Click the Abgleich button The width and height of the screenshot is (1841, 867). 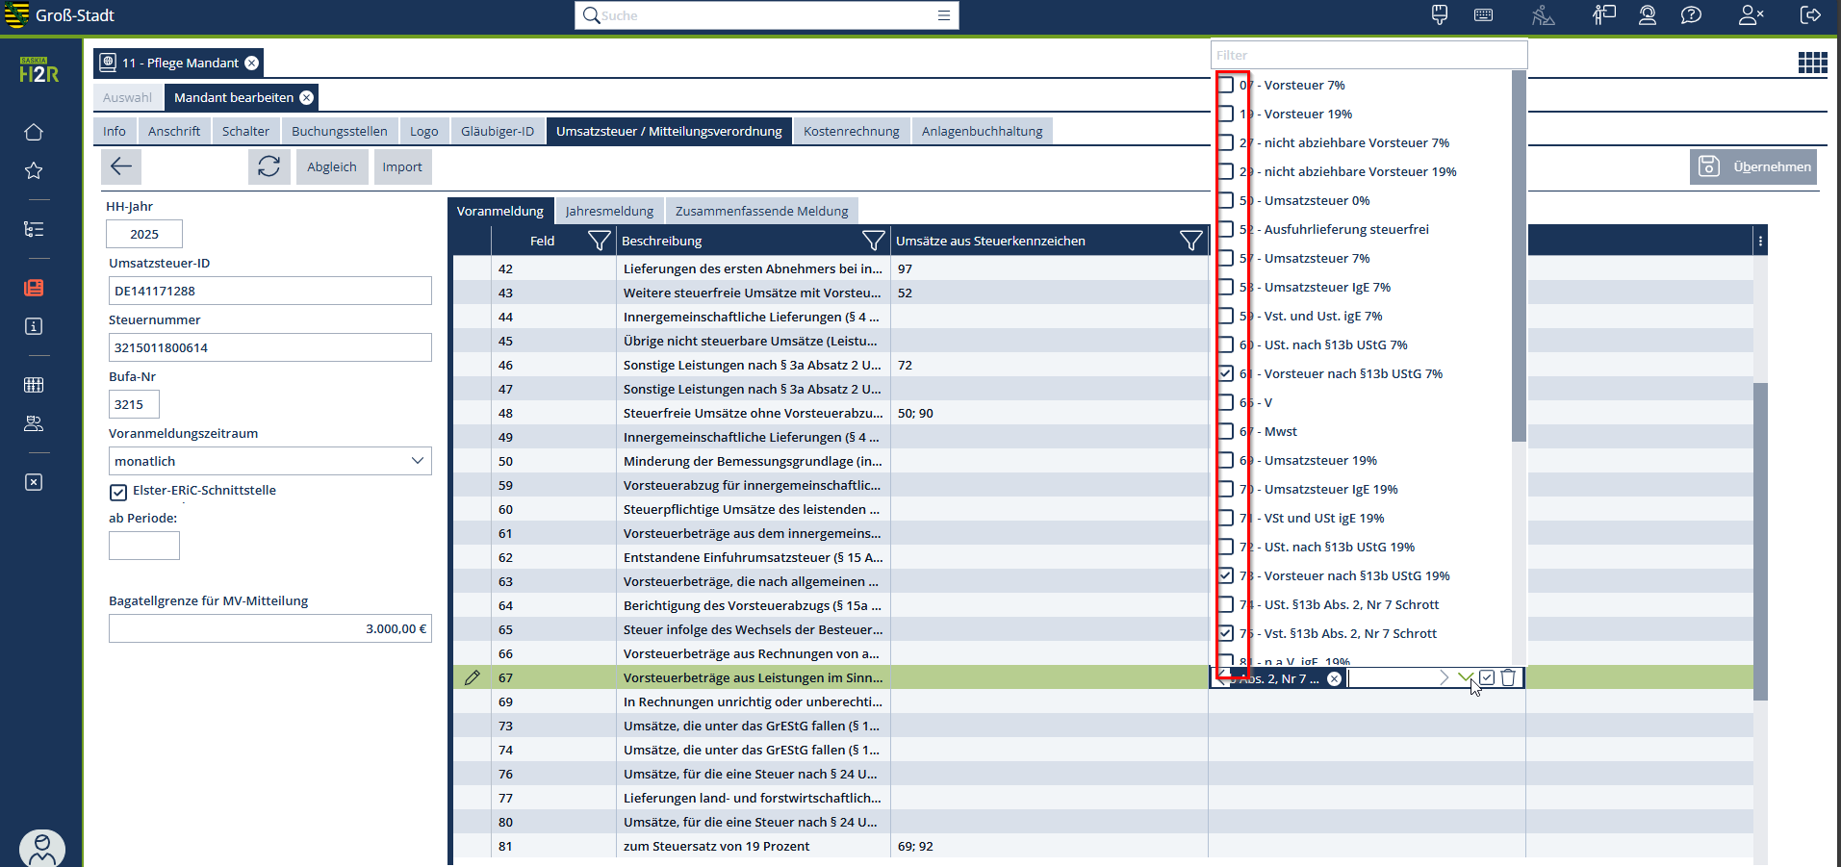[331, 166]
